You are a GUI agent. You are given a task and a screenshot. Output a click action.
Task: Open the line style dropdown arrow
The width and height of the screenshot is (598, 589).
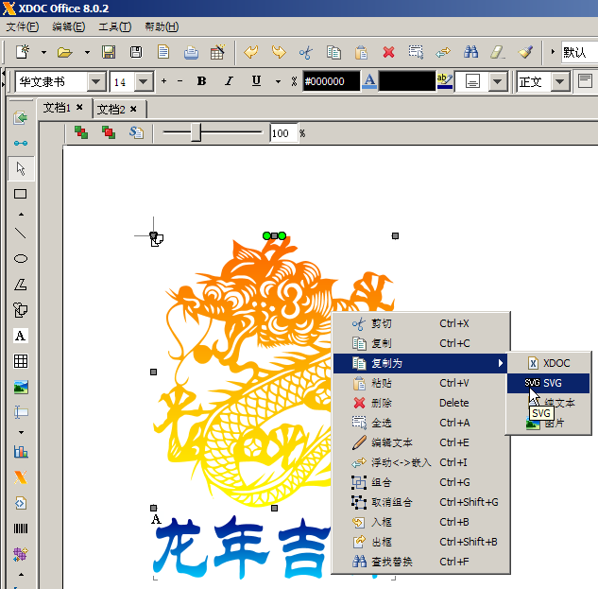(x=497, y=81)
